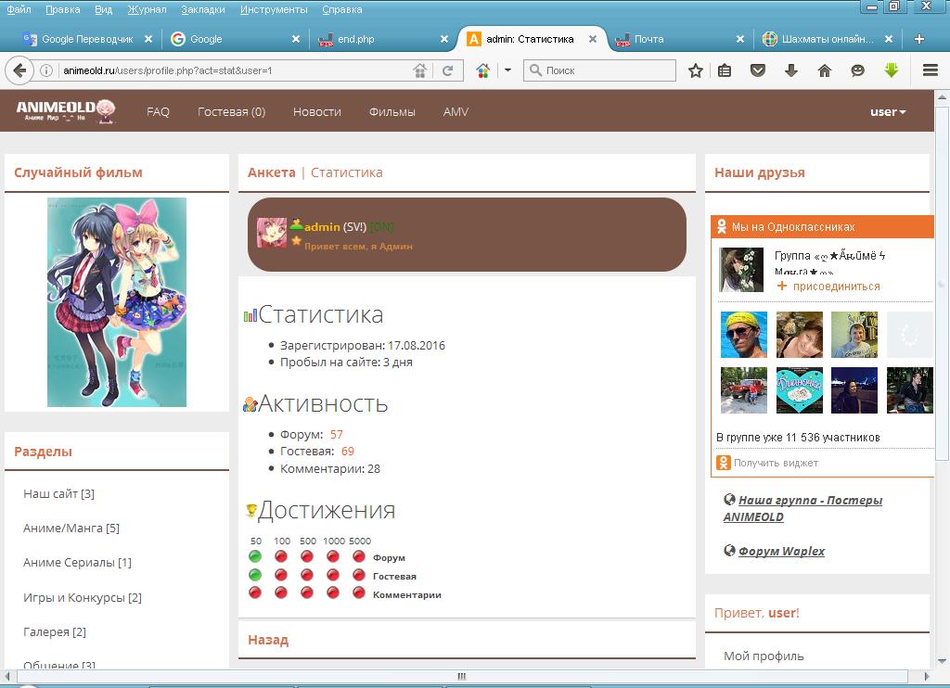The height and width of the screenshot is (688, 950).
Task: Open Галерея [2] section
Action: point(55,631)
